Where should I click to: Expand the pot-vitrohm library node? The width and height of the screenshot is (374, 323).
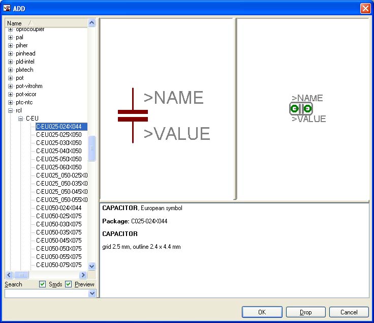coord(10,86)
